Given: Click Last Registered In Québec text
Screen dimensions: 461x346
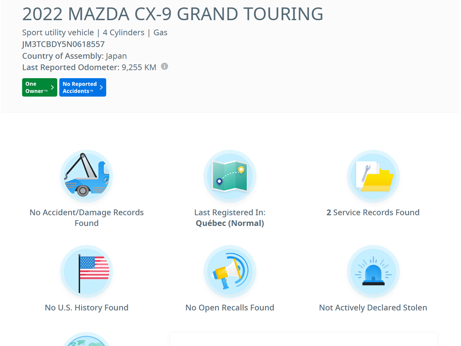Looking at the screenshot, I should click(x=230, y=218).
